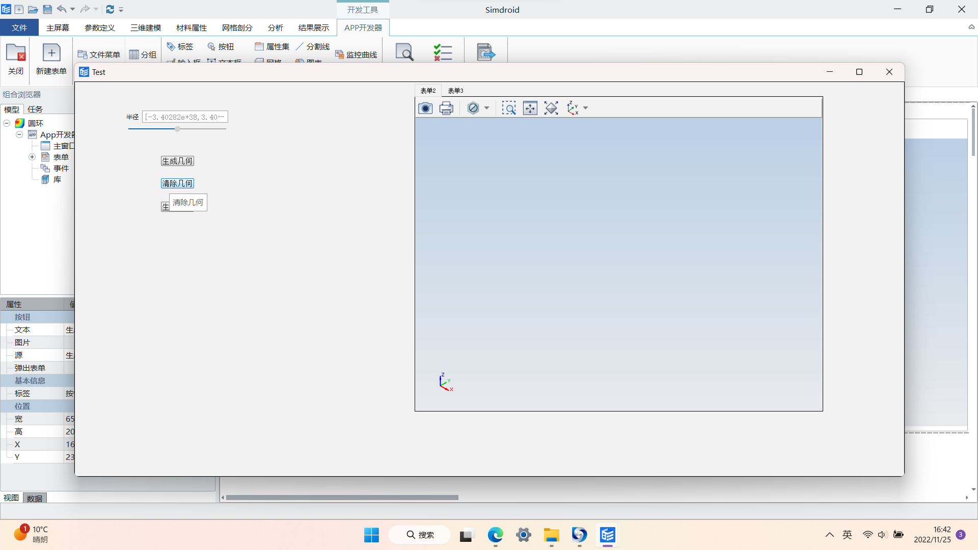Image resolution: width=978 pixels, height=550 pixels.
Task: Click the circle-slash display mode icon
Action: pos(473,108)
